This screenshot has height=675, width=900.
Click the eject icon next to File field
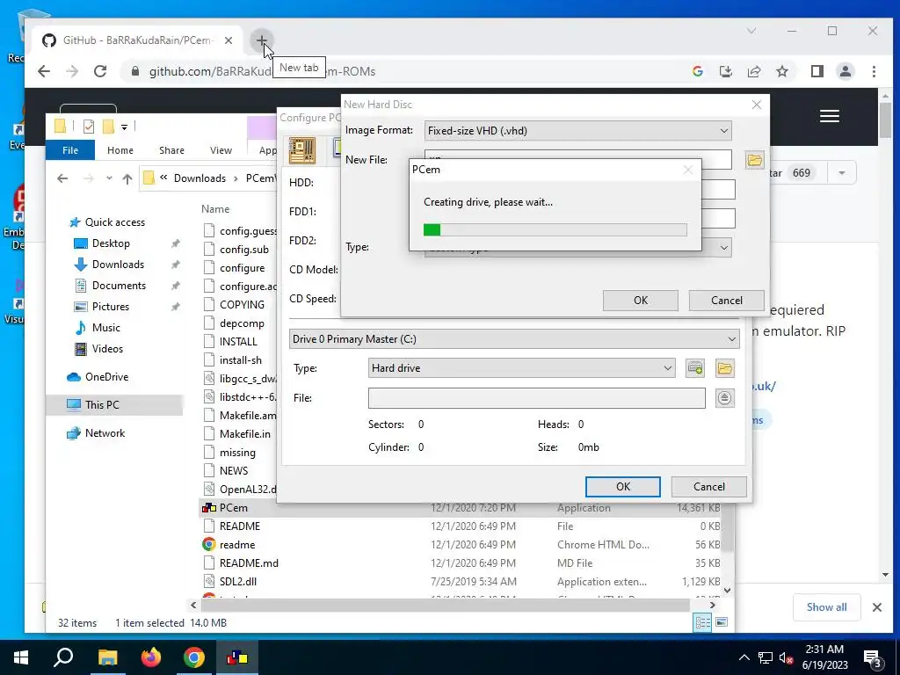pyautogui.click(x=725, y=398)
